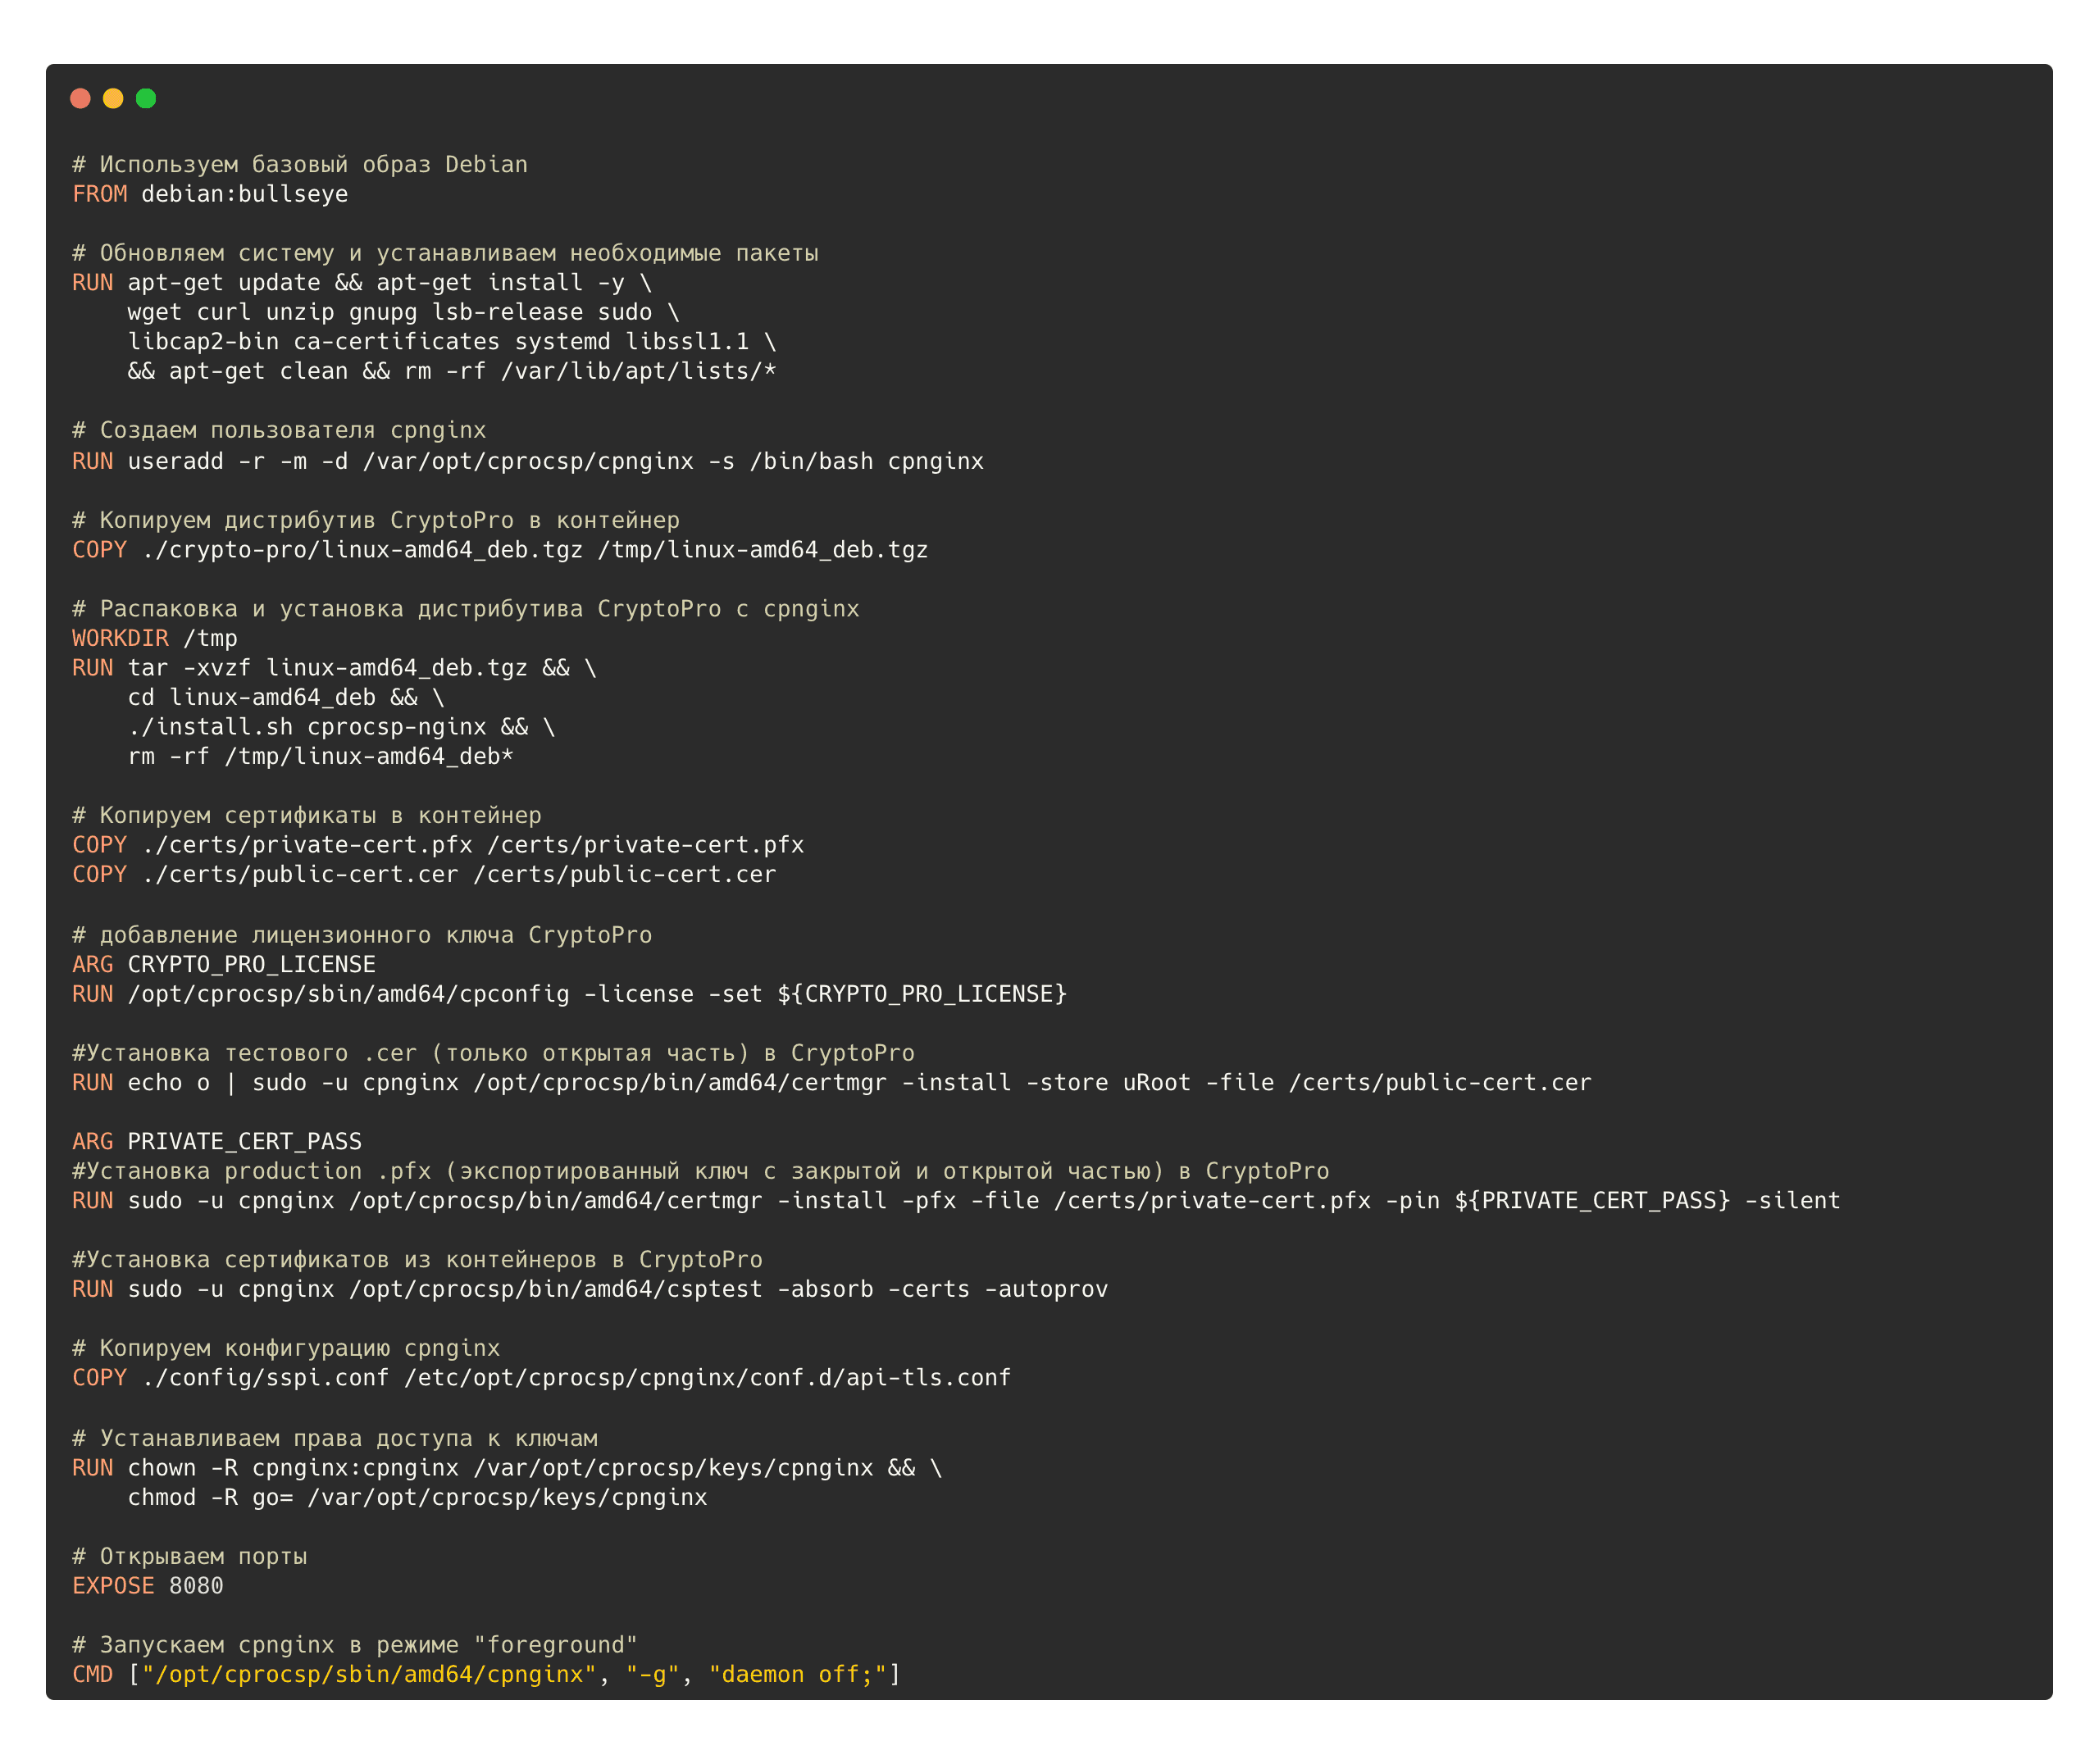Click the FROM keyword on the debian:bullseye line
2099x1764 pixels.
pyautogui.click(x=99, y=194)
